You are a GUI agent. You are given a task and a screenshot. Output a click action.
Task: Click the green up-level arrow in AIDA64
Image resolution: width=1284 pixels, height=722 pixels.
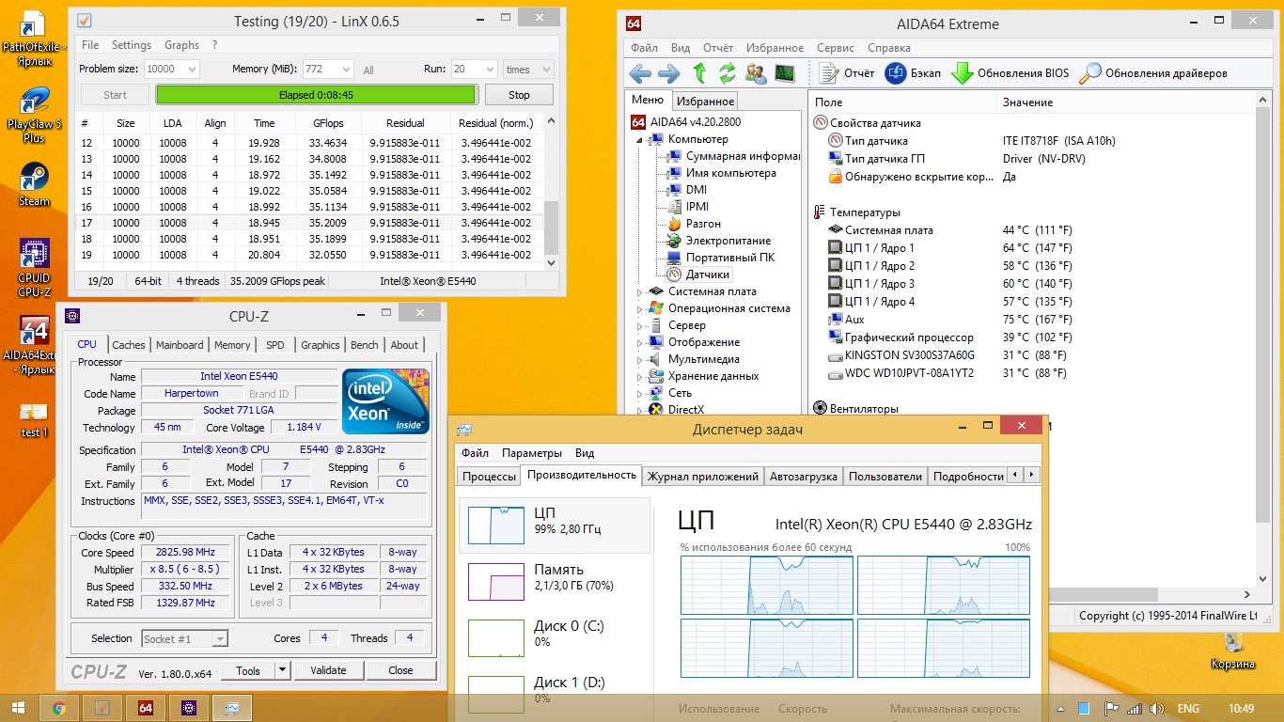click(699, 72)
